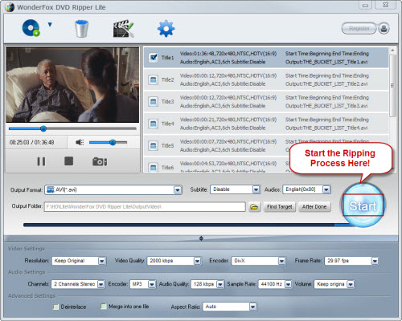Stop the video preview
This screenshot has width=402, height=321.
tap(68, 161)
